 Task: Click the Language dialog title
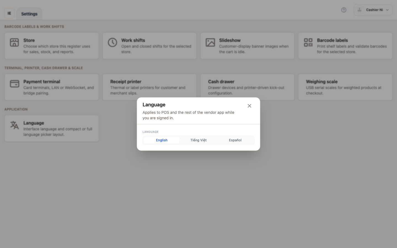point(154,105)
